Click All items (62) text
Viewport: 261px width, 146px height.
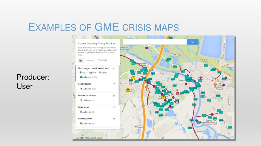click(x=89, y=89)
